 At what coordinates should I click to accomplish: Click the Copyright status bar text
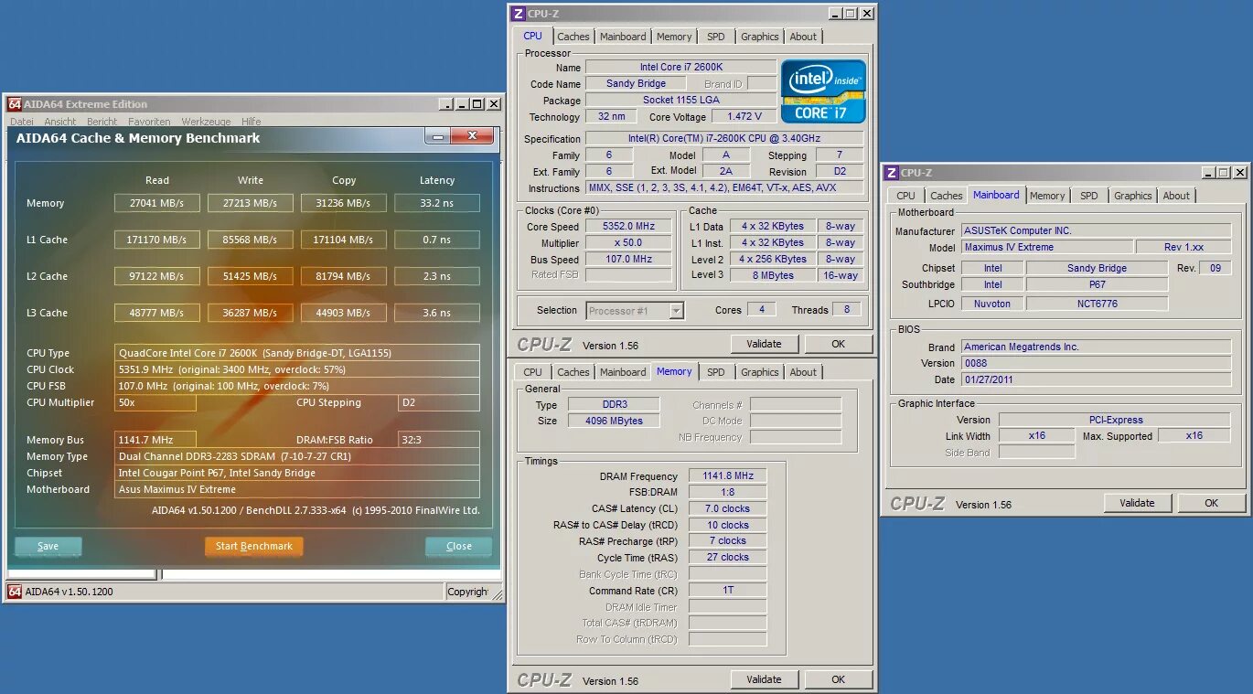coord(467,592)
